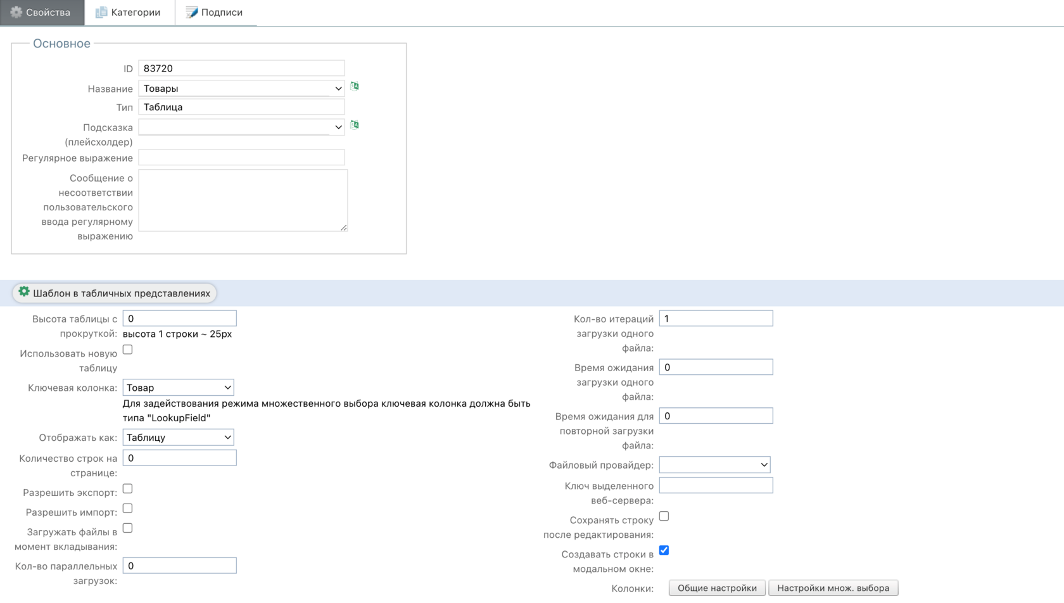Click the translation icon next to Подсказка
Viewport: 1064px width, 603px height.
coord(355,125)
